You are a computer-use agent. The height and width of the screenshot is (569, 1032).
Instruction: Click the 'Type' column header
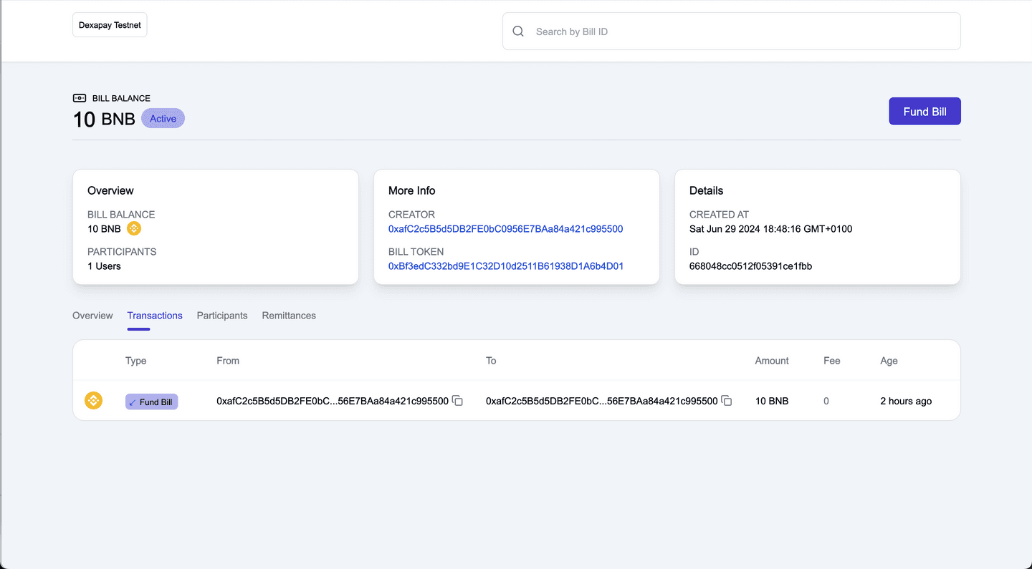click(135, 361)
